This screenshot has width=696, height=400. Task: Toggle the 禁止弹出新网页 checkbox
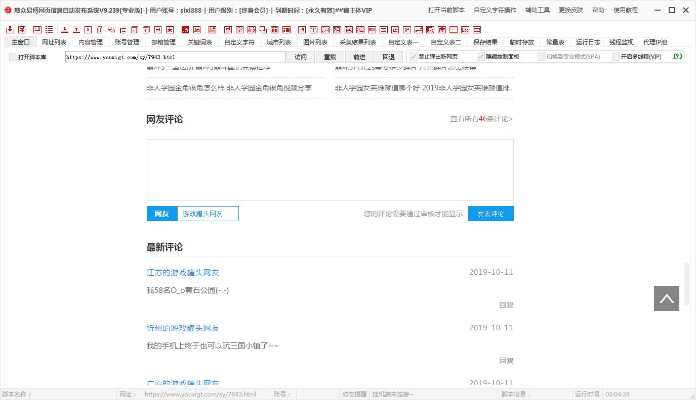[414, 57]
